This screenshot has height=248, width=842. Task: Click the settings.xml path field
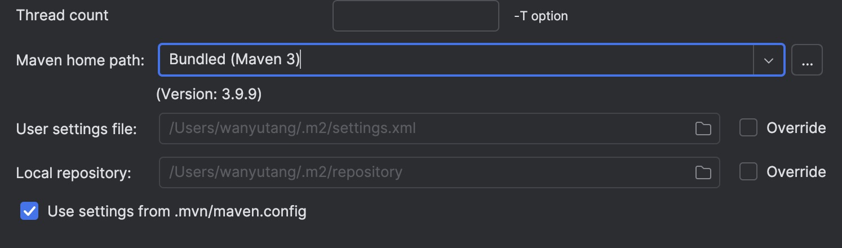(x=439, y=129)
